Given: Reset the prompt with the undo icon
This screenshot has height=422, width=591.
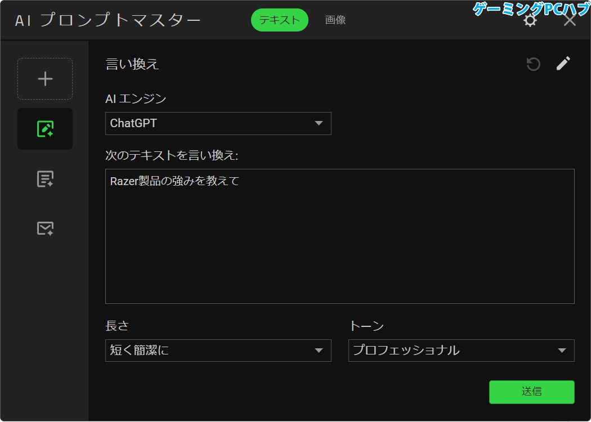Looking at the screenshot, I should tap(532, 64).
